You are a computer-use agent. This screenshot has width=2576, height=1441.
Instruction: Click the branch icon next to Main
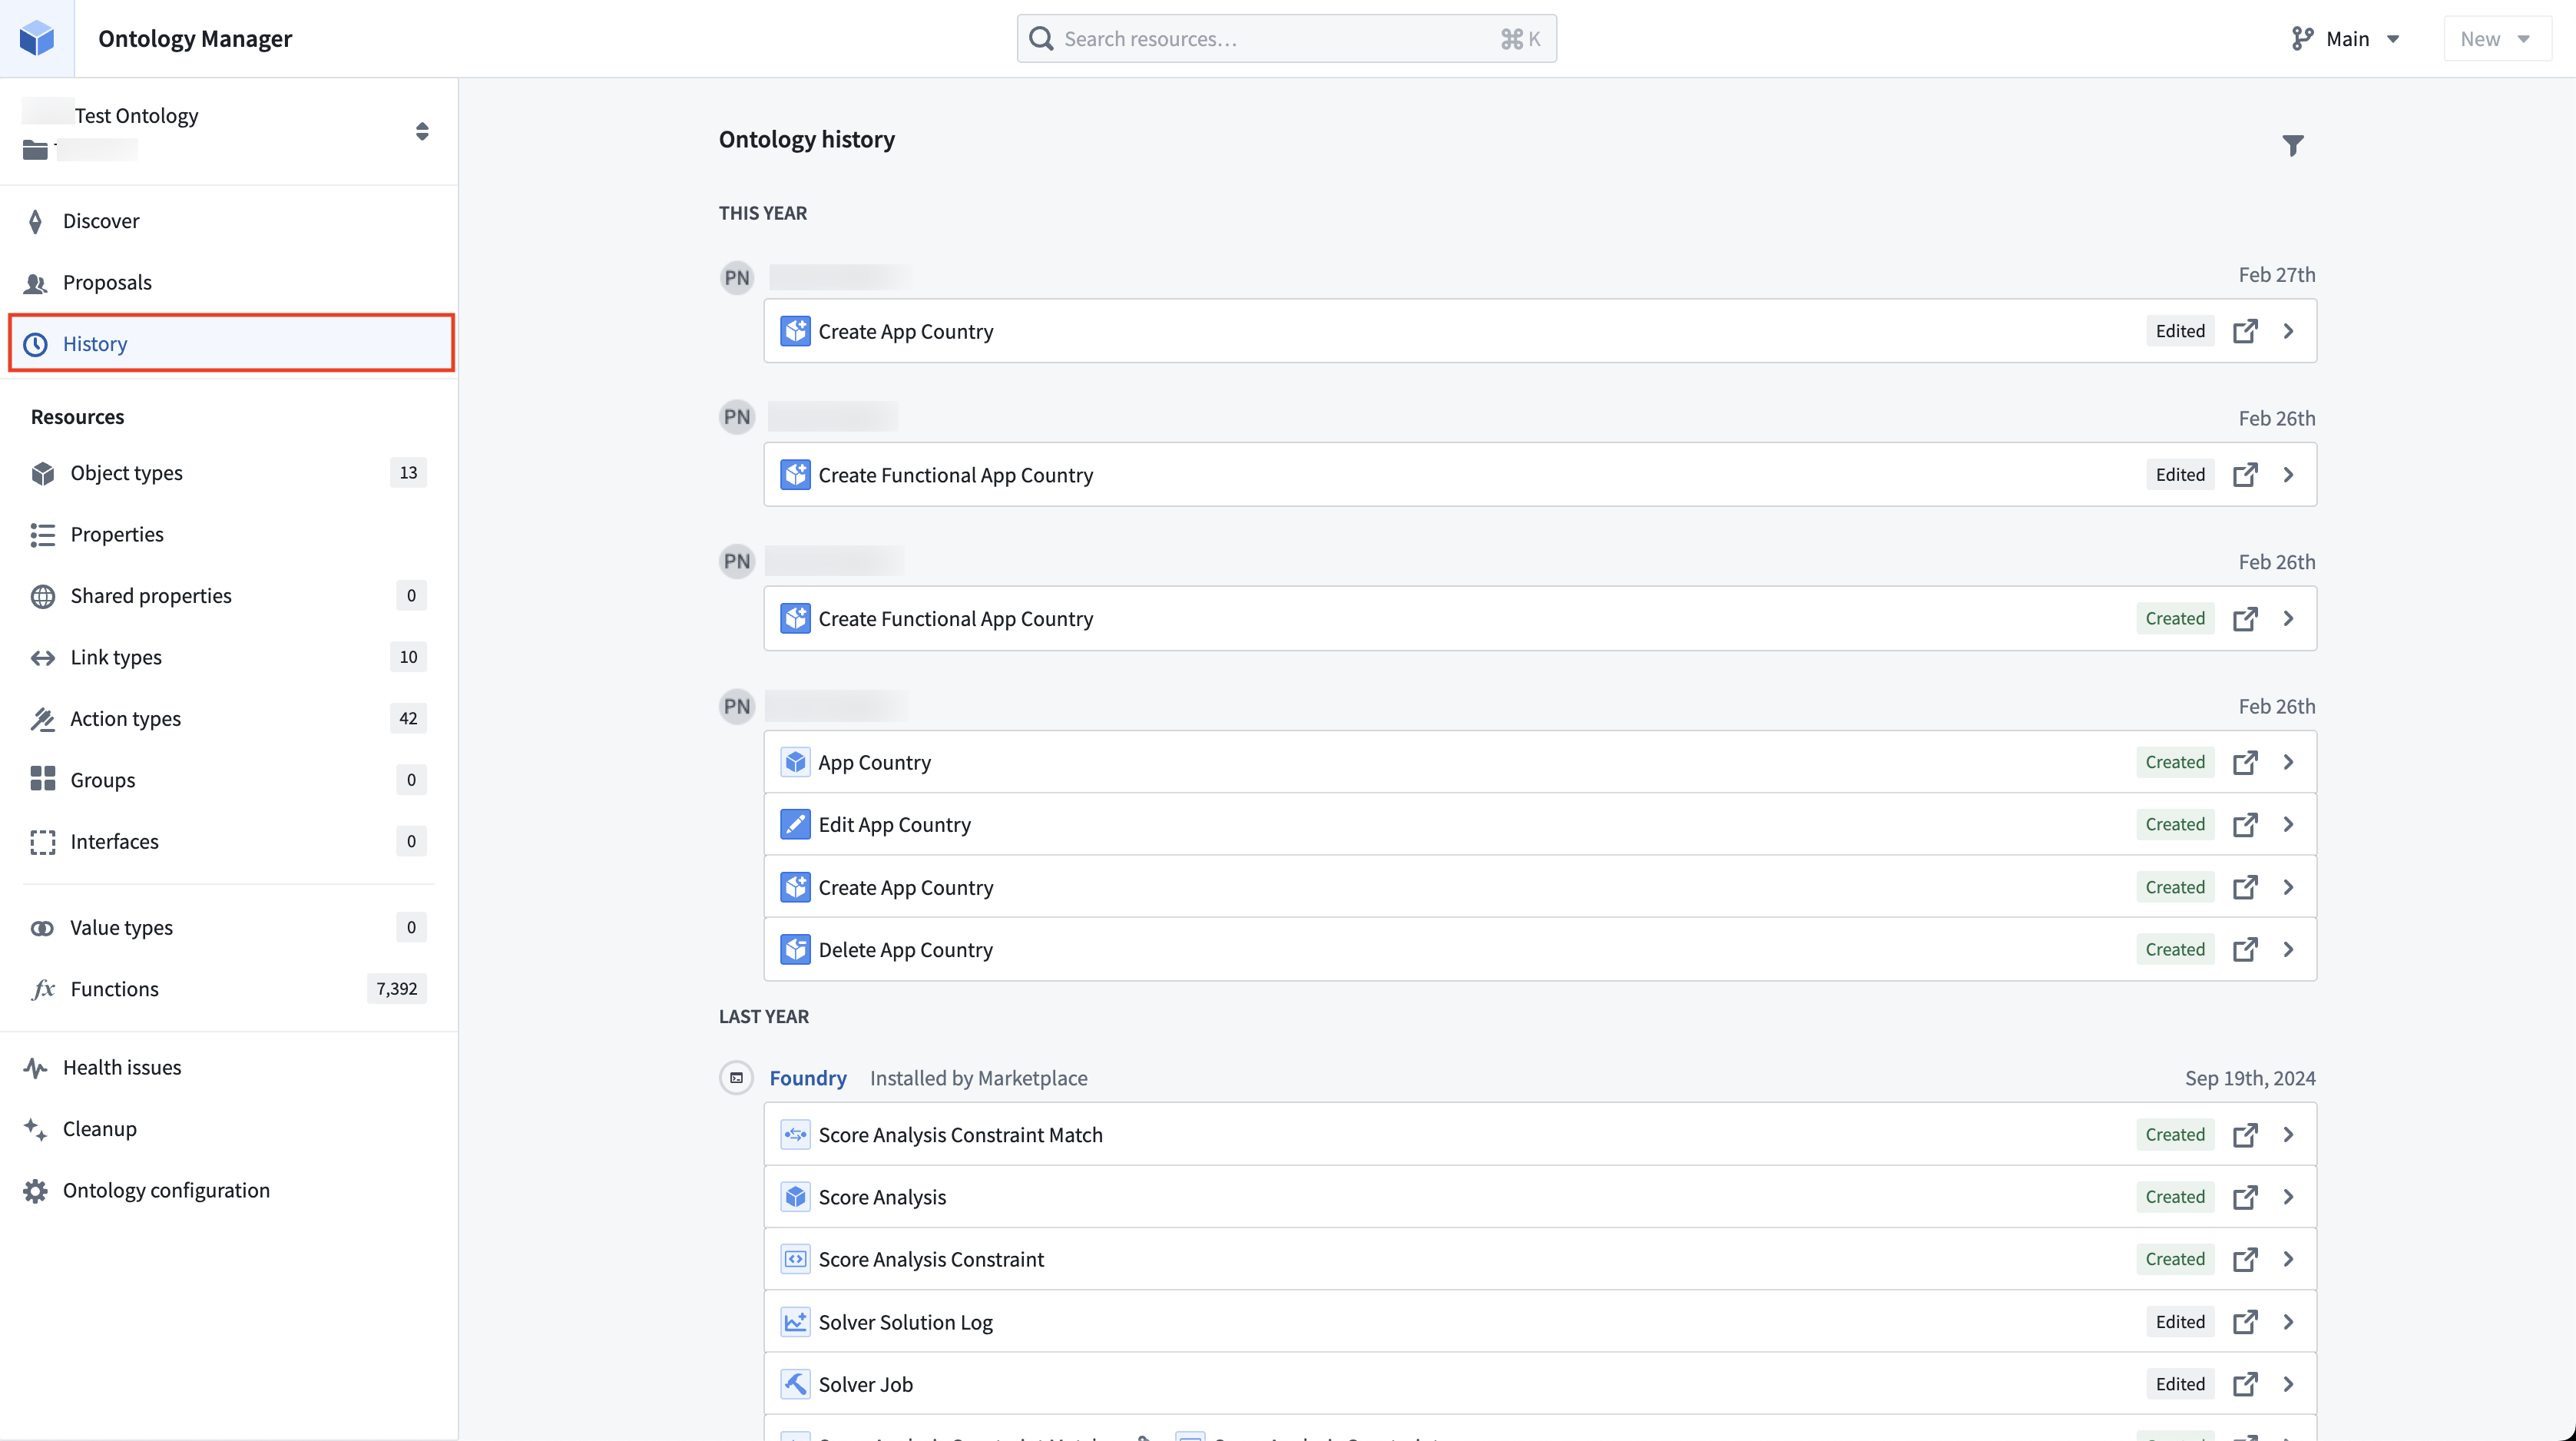pos(2302,38)
